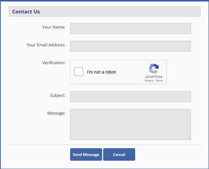This screenshot has width=209, height=169.
Task: Open the reCAPTCHA Terms link
Action: [x=159, y=81]
